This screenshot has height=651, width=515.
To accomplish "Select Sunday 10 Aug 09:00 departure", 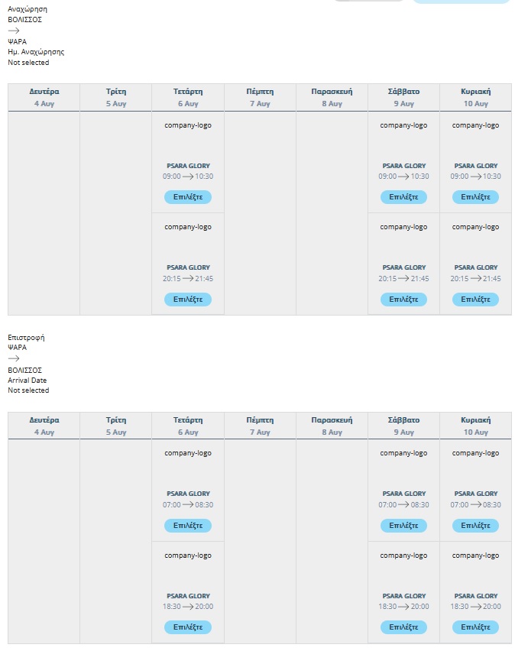I will 475,197.
